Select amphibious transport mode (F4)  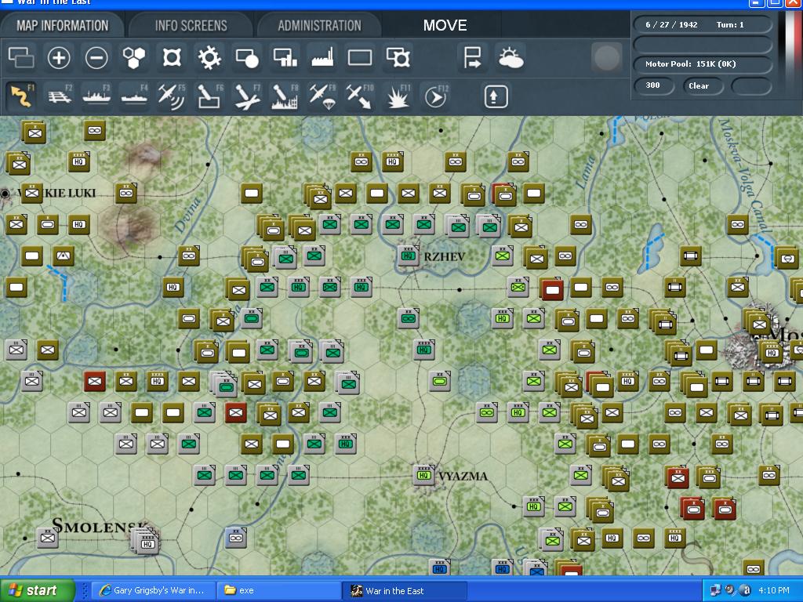point(134,96)
